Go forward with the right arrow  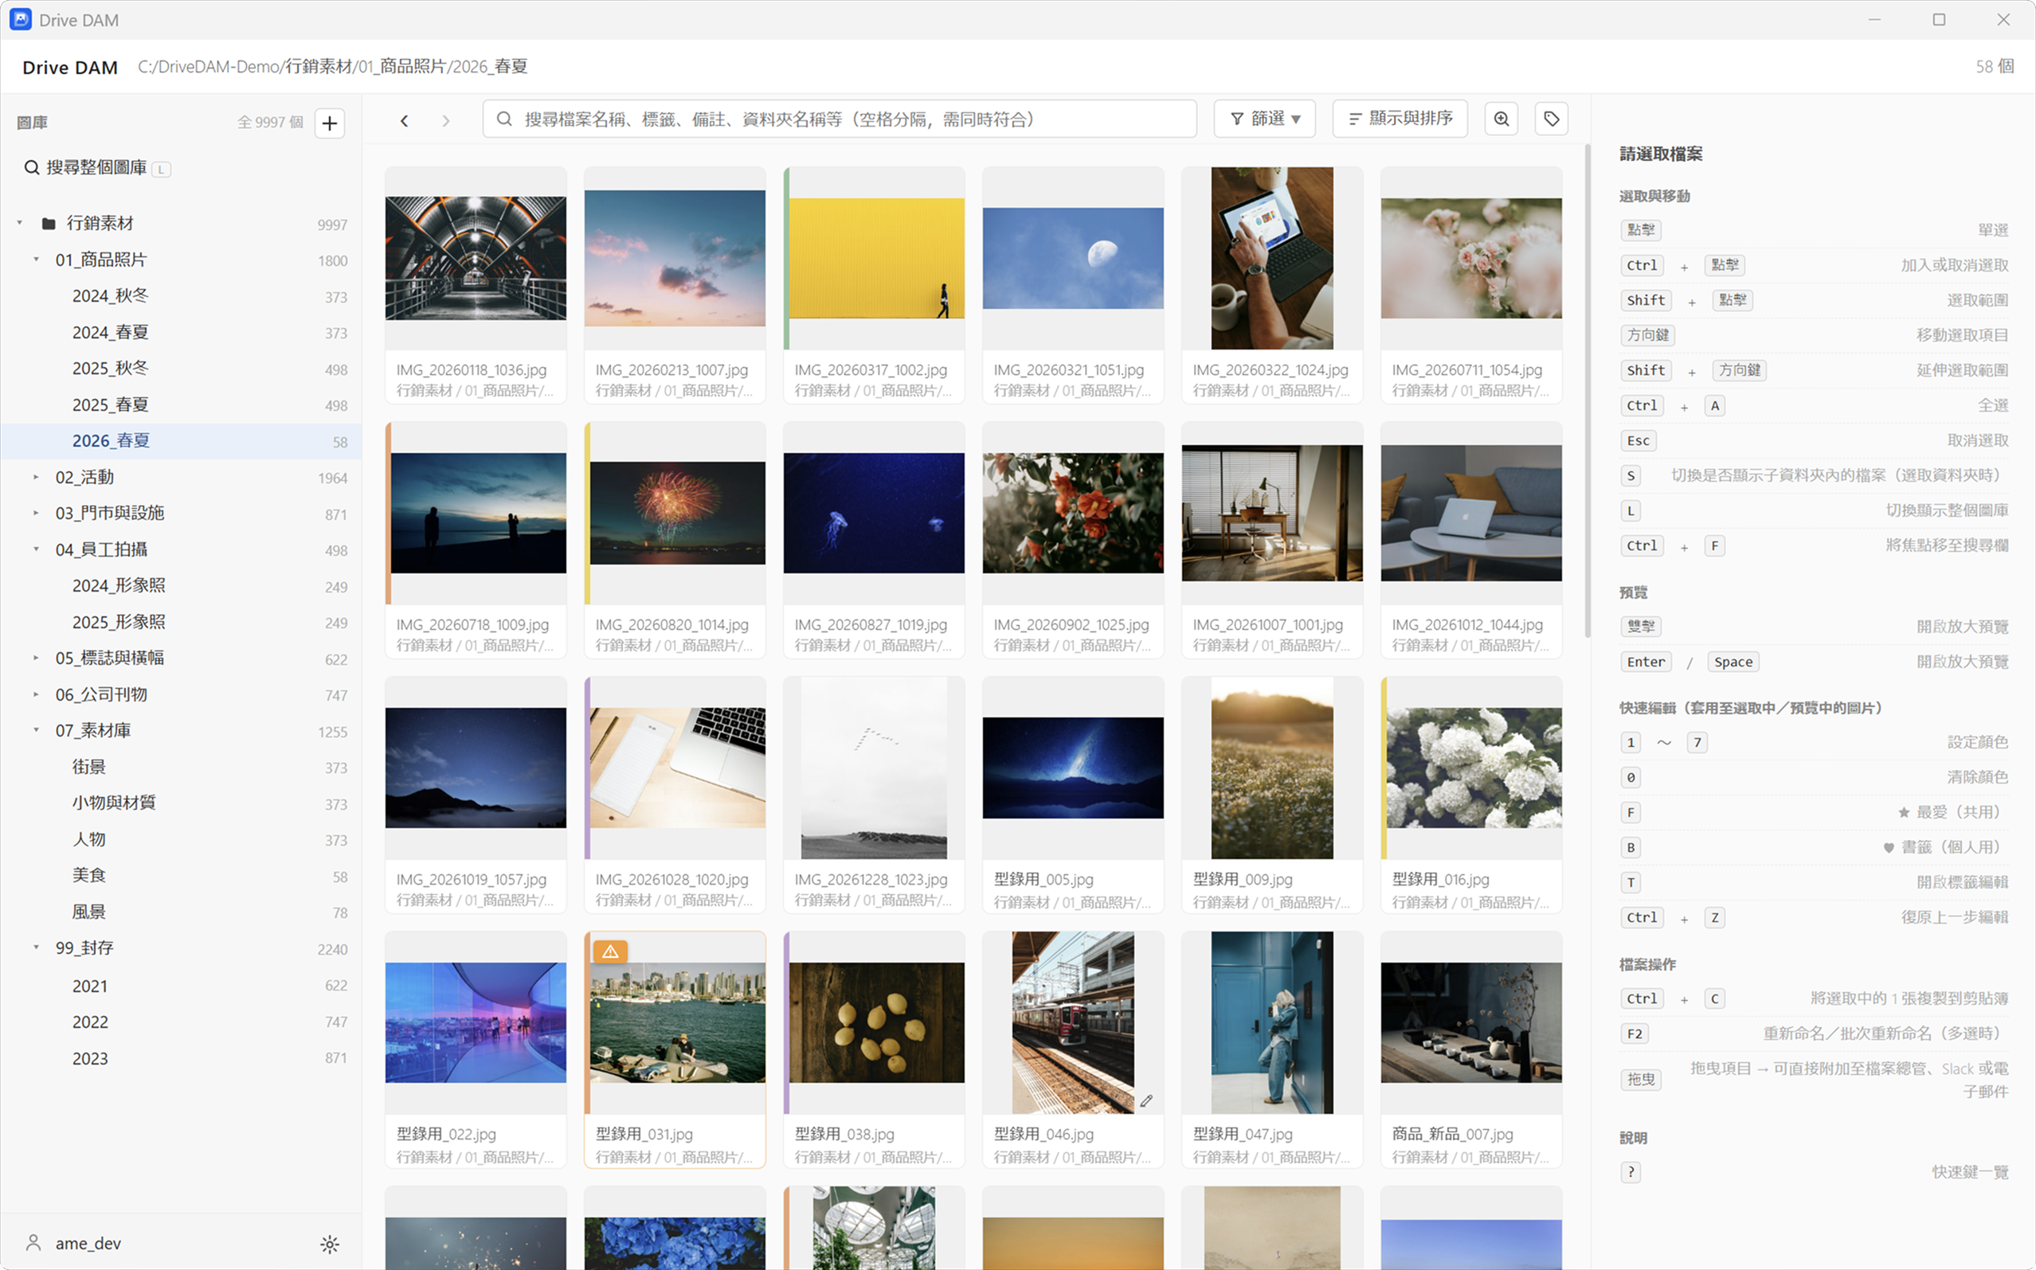point(445,120)
